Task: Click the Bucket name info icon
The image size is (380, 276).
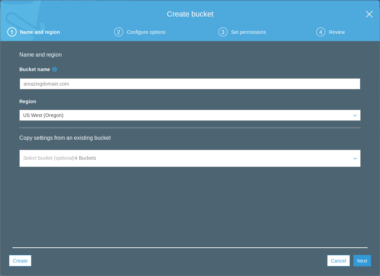Action: point(55,69)
